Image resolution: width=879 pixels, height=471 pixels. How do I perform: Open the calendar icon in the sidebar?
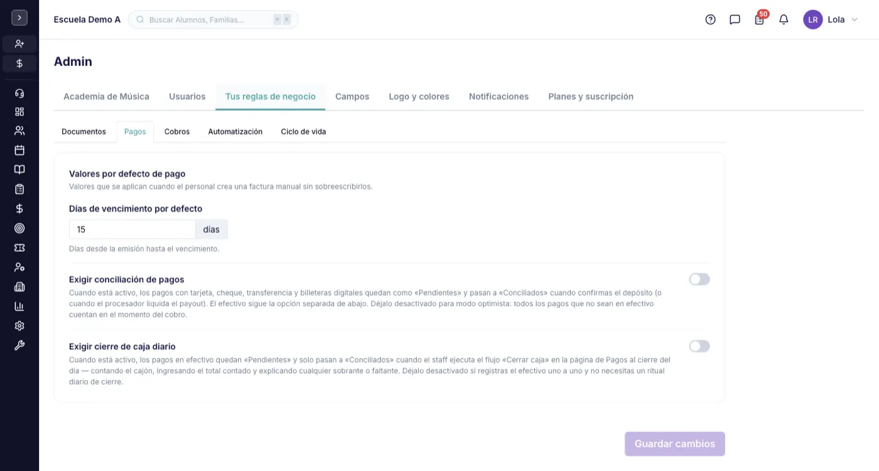click(x=19, y=150)
